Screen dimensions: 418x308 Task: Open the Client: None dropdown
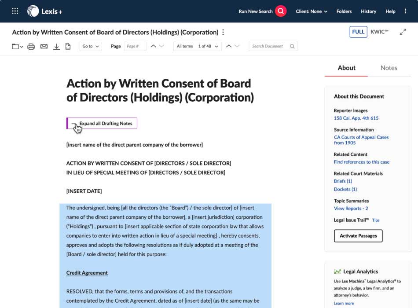tap(312, 11)
